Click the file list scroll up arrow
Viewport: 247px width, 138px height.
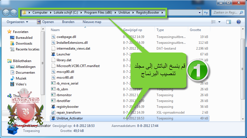pos(243,29)
